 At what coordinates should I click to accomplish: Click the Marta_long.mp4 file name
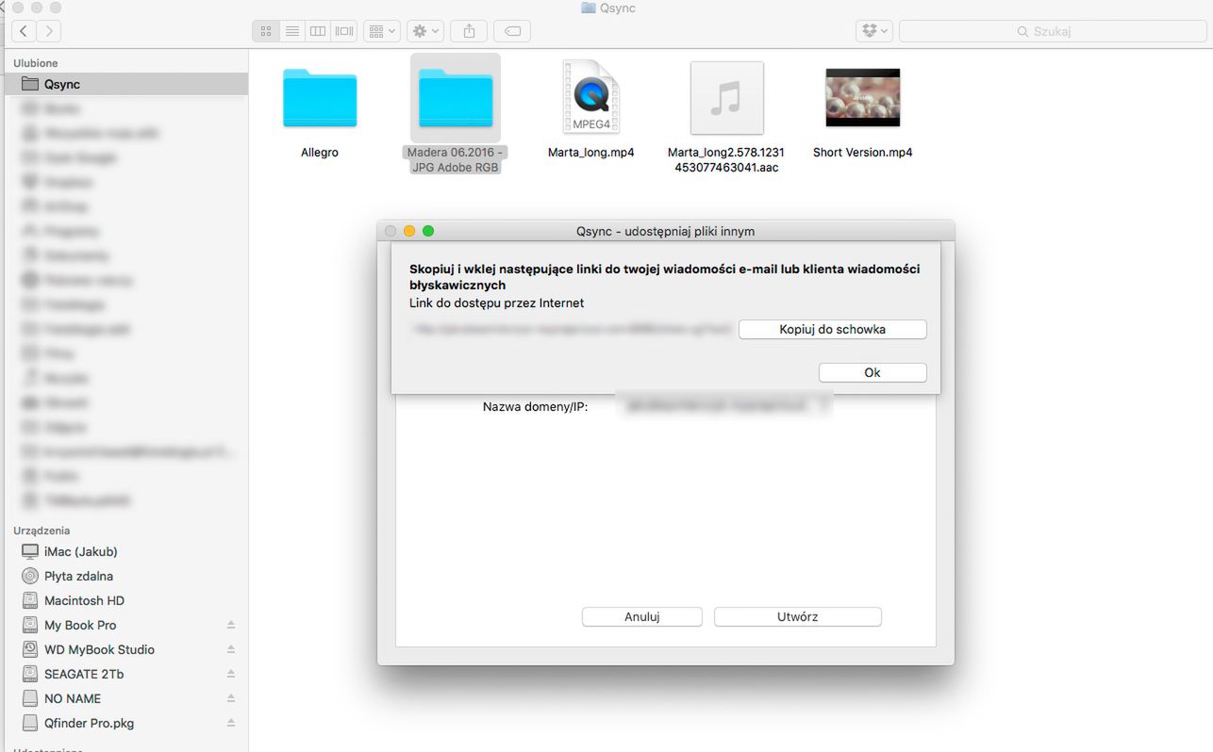(x=591, y=152)
